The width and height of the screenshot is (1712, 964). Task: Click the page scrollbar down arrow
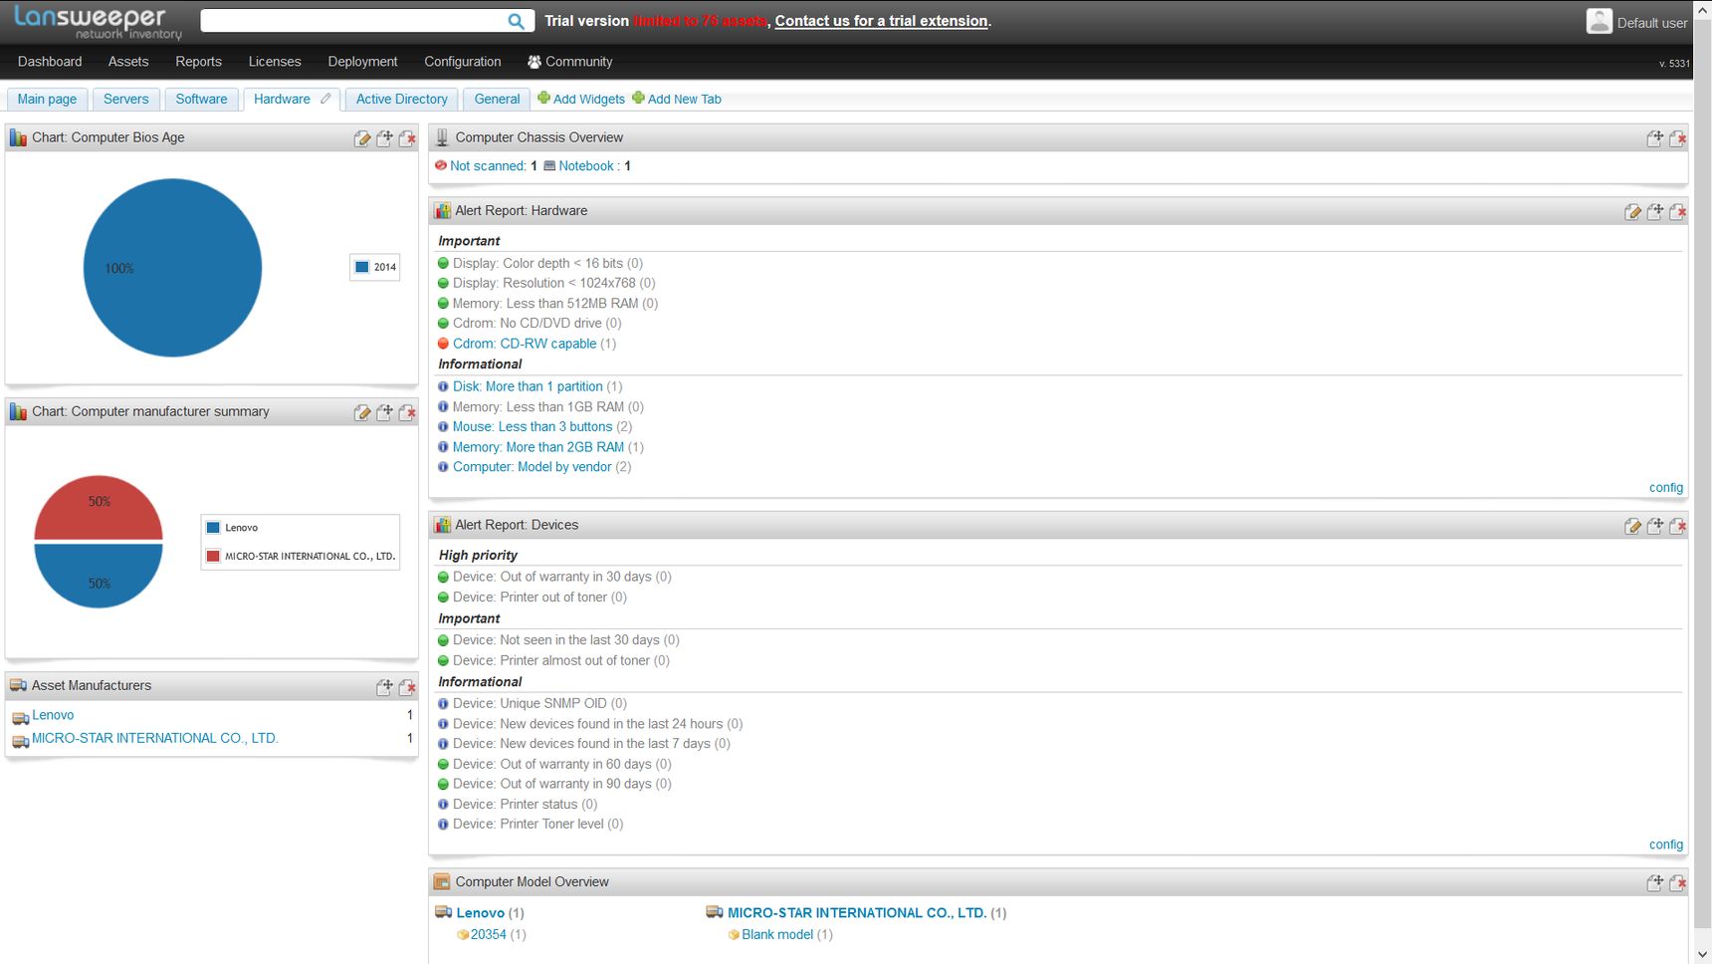1702,954
